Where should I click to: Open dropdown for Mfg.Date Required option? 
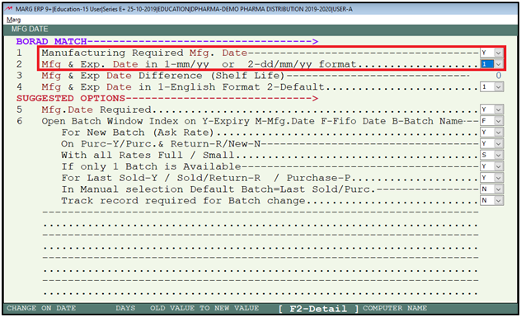499,110
